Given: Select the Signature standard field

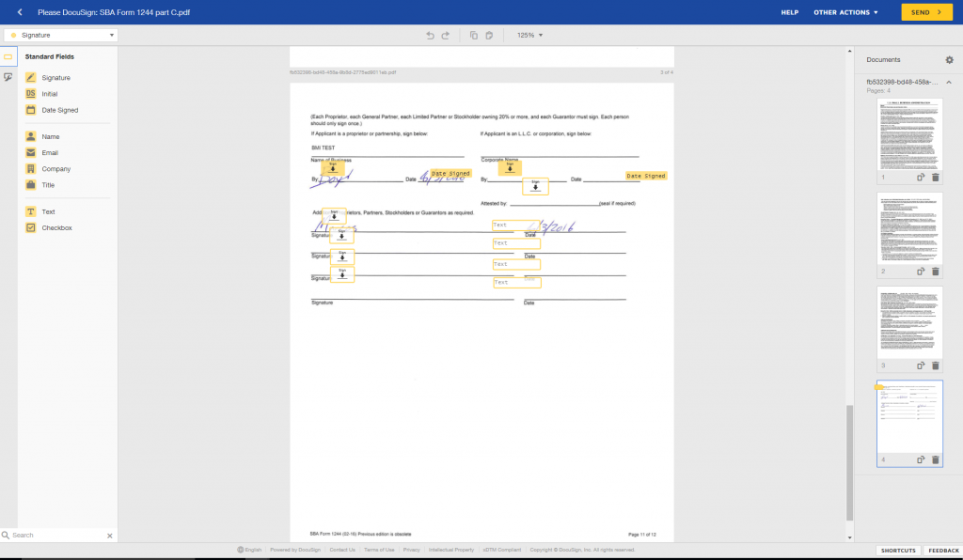Looking at the screenshot, I should pyautogui.click(x=55, y=78).
